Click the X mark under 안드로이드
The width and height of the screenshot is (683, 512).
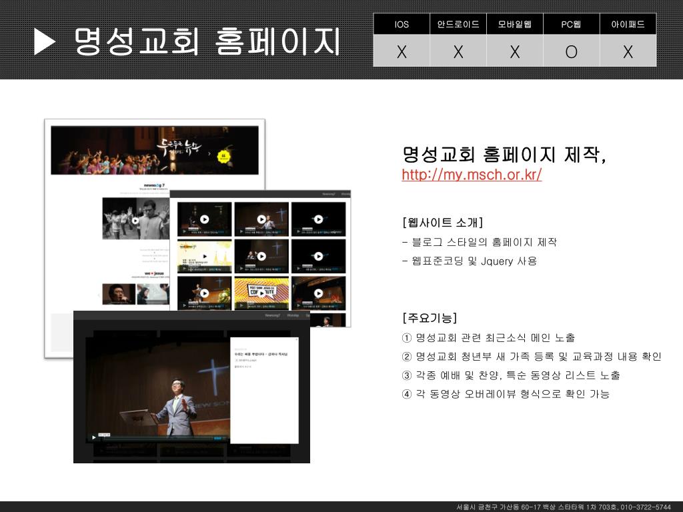458,52
